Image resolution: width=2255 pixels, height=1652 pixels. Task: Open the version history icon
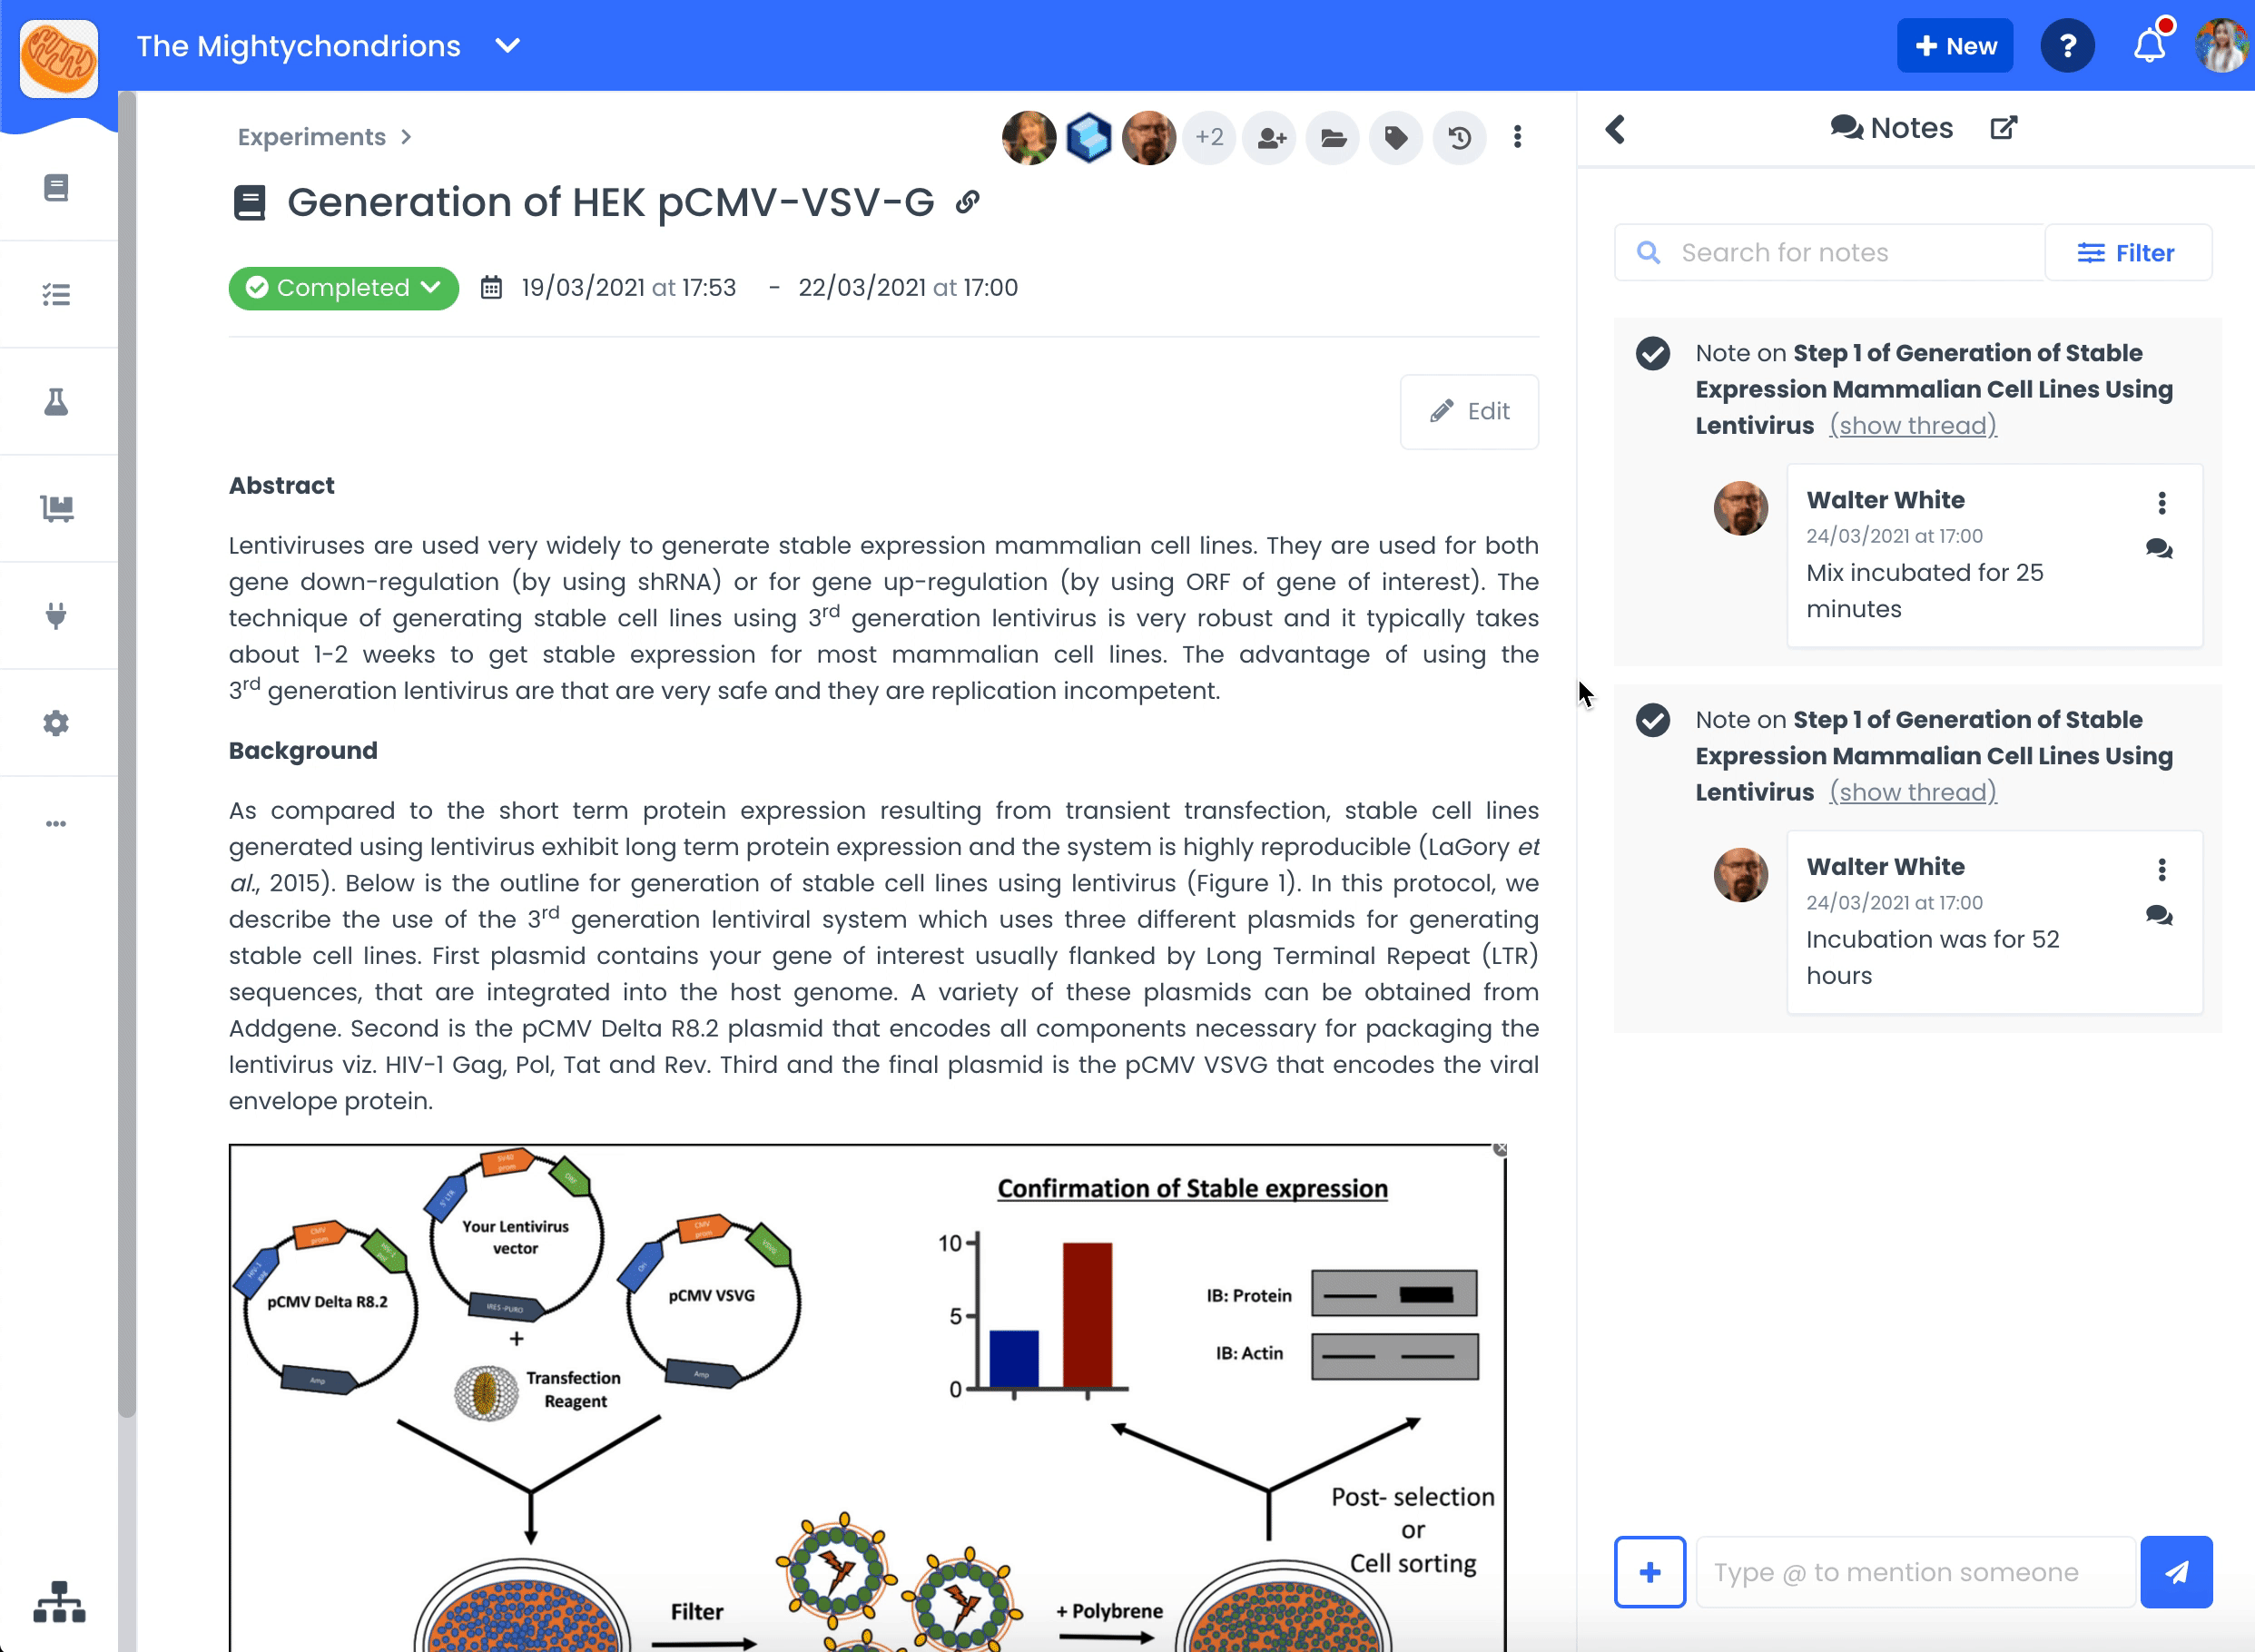(1459, 138)
